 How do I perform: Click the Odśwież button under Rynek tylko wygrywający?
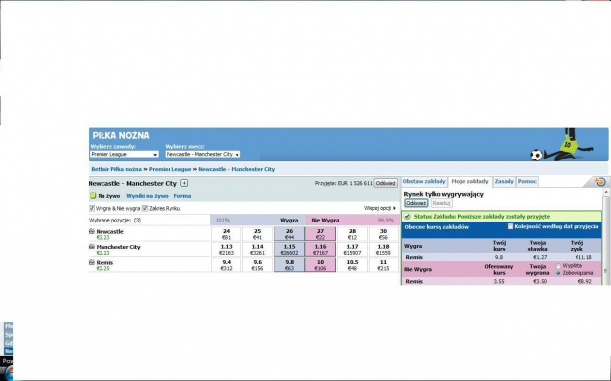pos(416,203)
